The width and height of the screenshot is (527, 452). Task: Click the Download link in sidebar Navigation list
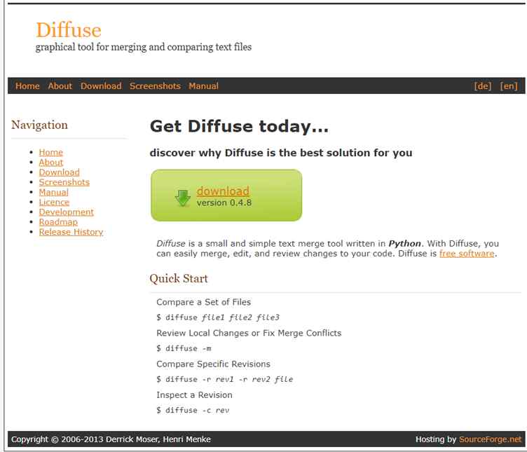(59, 172)
